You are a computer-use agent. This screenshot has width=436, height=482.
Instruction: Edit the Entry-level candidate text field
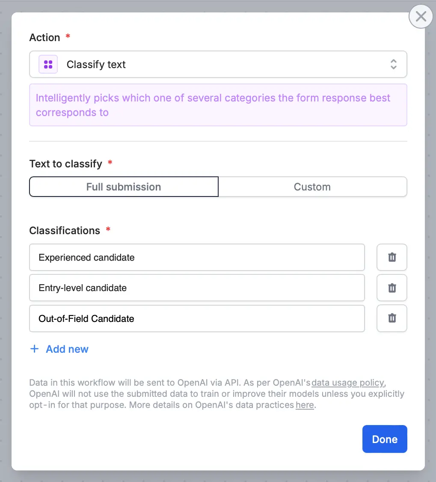pos(197,288)
